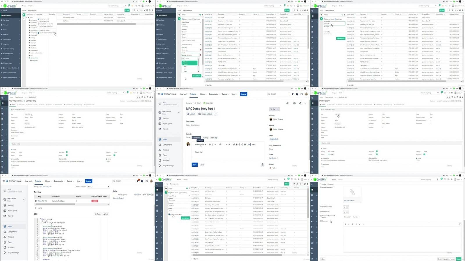The image size is (465, 261).
Task: Open the Jira app switcher on the MAC-146 page
Action: click(x=159, y=94)
